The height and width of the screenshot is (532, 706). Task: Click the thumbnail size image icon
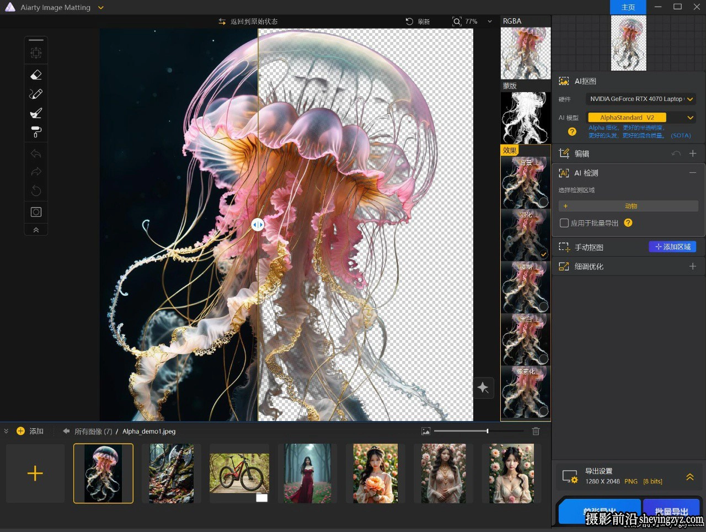426,431
